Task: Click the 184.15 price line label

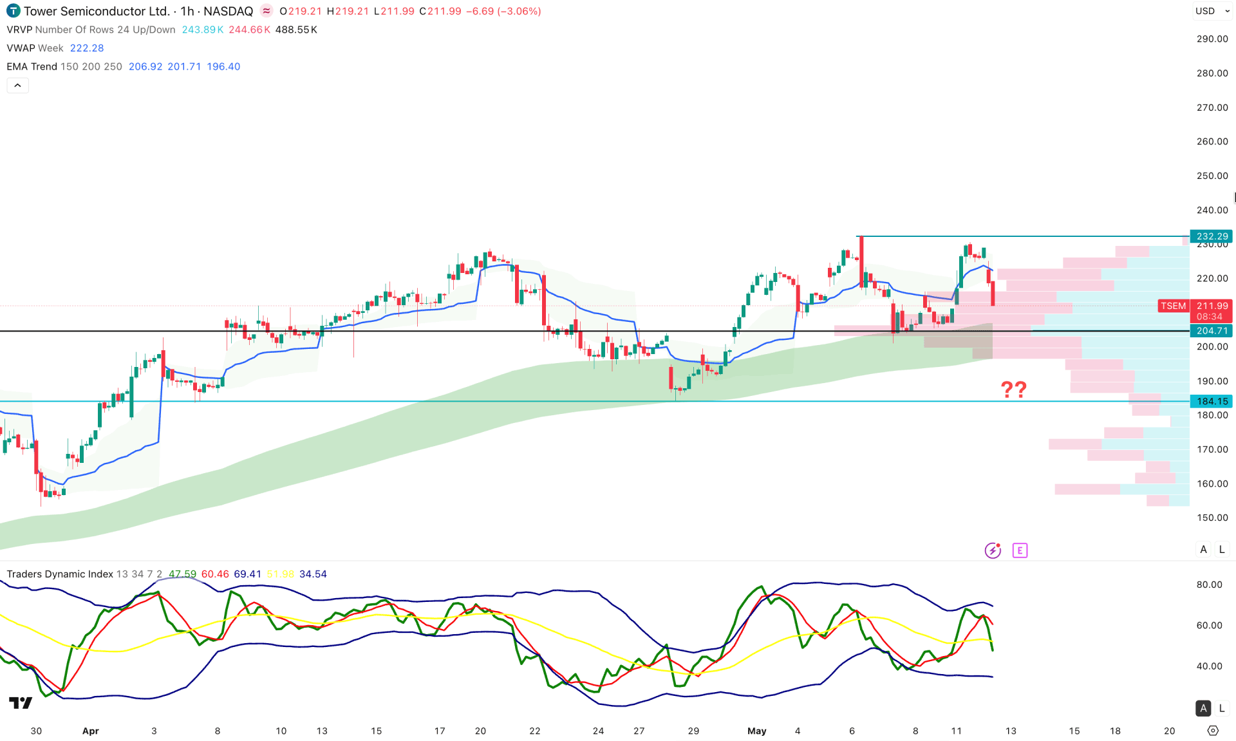Action: (1212, 402)
